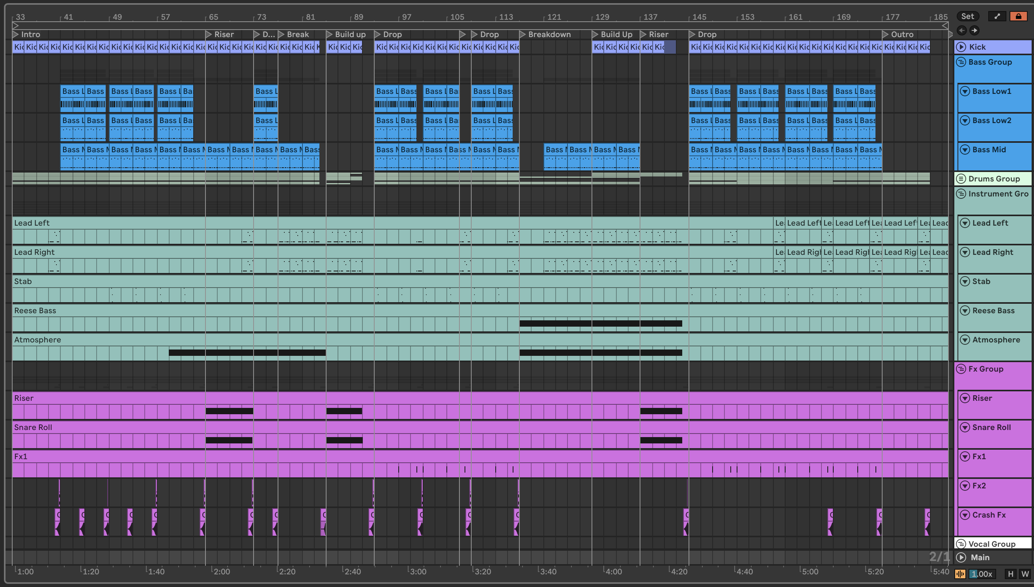Fold the Crash Fx track

(x=965, y=515)
